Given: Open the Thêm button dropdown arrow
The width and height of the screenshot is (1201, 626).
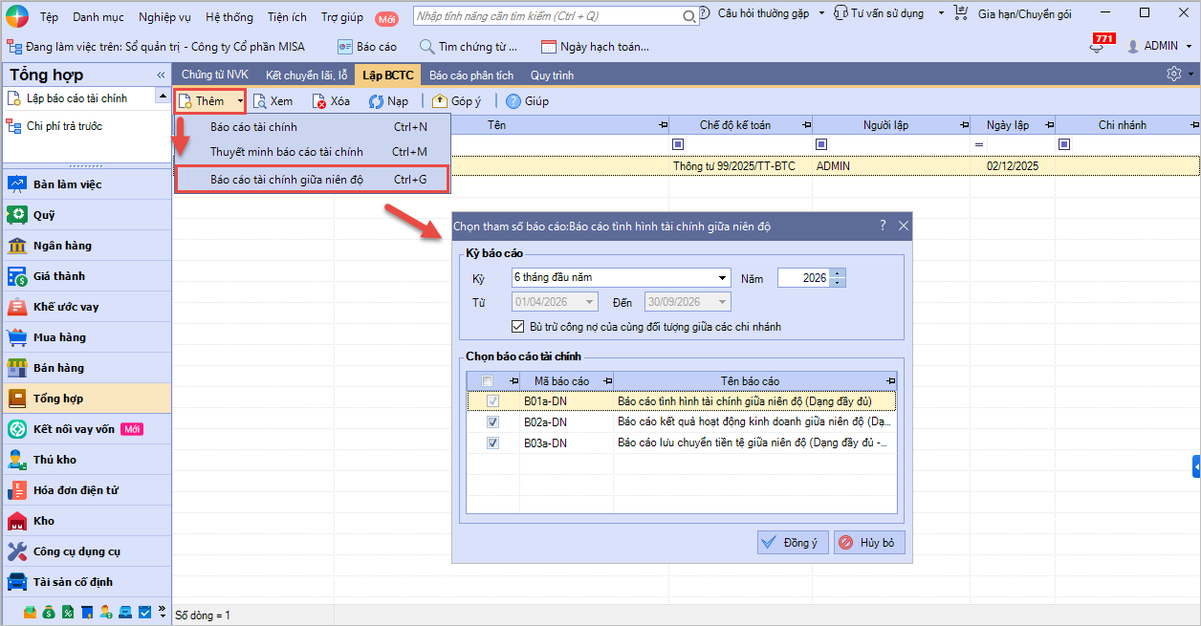Looking at the screenshot, I should tap(240, 101).
